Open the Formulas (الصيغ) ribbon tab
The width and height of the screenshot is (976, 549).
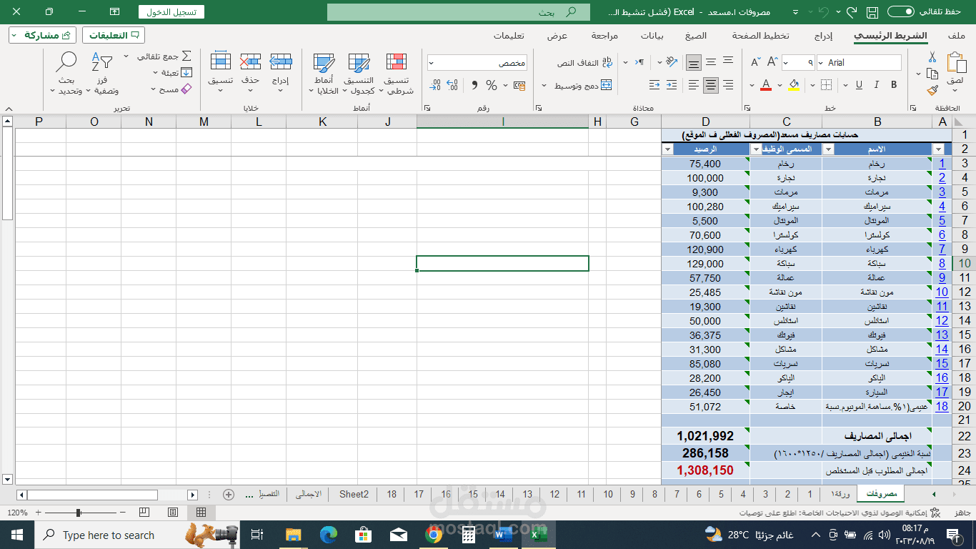[695, 36]
